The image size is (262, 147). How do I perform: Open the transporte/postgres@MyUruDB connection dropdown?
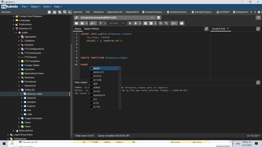tap(152, 18)
